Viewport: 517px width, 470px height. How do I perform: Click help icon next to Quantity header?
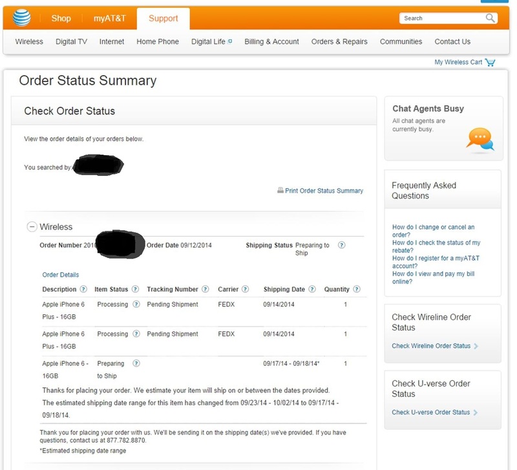click(357, 289)
